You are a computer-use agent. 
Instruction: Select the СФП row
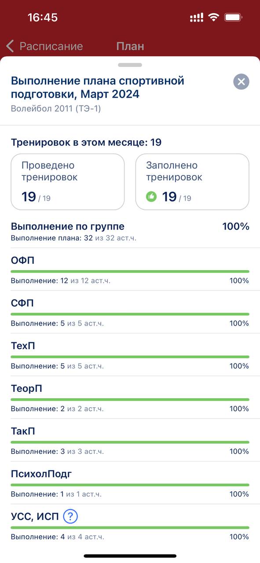pos(130,312)
